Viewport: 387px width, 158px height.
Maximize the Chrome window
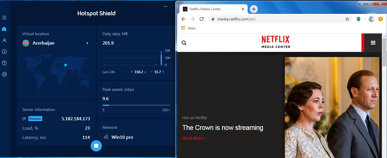370,3
